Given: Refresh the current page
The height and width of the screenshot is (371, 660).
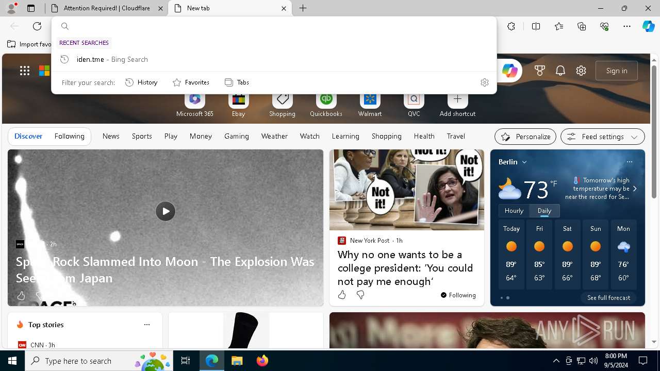Looking at the screenshot, I should point(37,26).
